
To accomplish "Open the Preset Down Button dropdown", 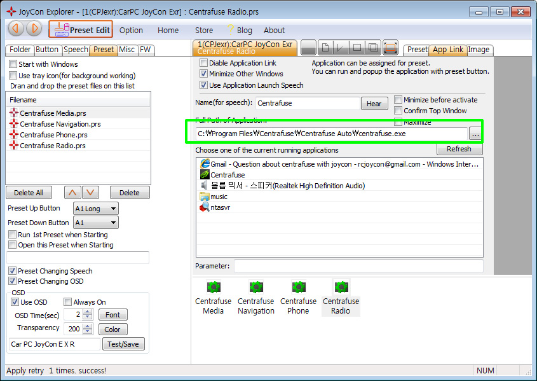I will tap(96, 223).
